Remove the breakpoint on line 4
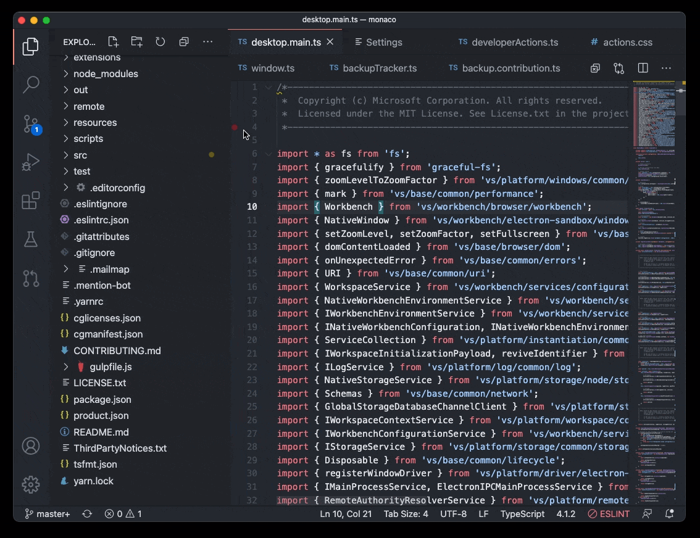Image resolution: width=700 pixels, height=538 pixels. coord(235,127)
